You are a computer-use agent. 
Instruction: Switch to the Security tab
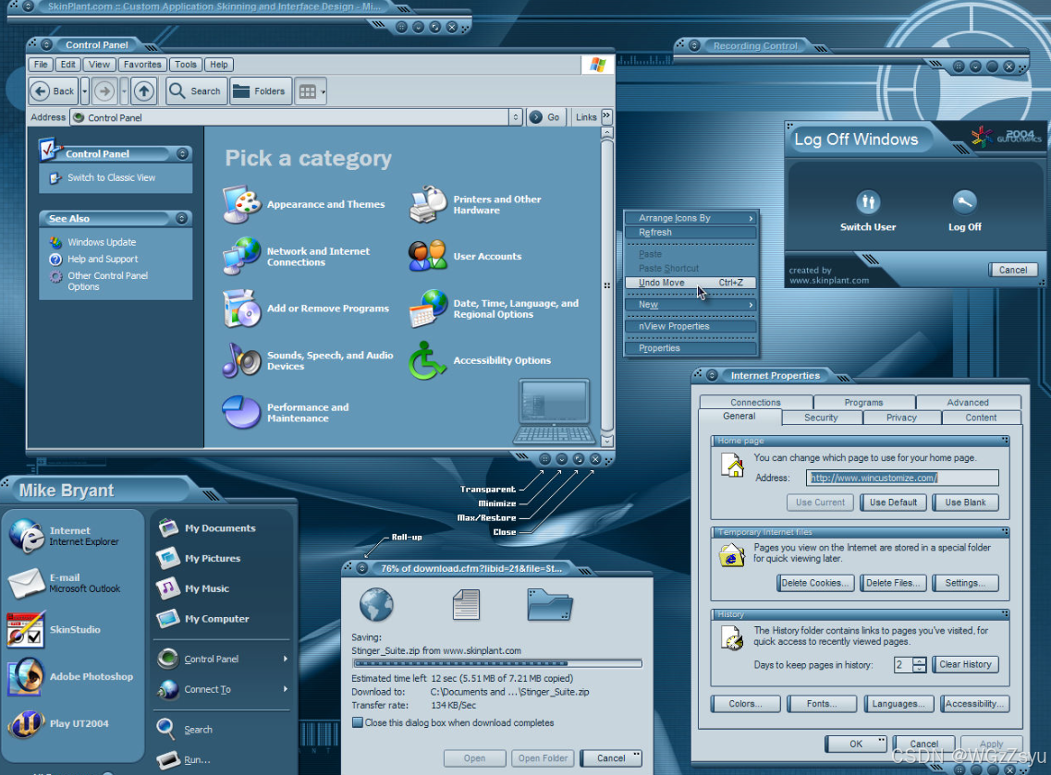click(821, 418)
